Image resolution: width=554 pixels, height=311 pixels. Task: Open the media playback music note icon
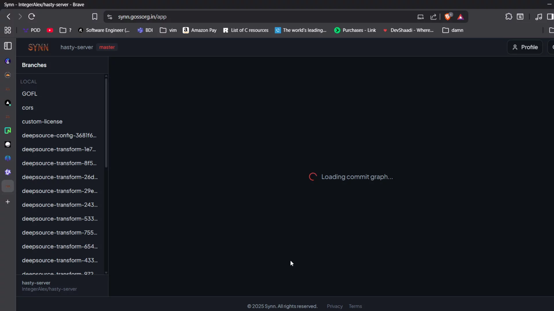tap(539, 17)
